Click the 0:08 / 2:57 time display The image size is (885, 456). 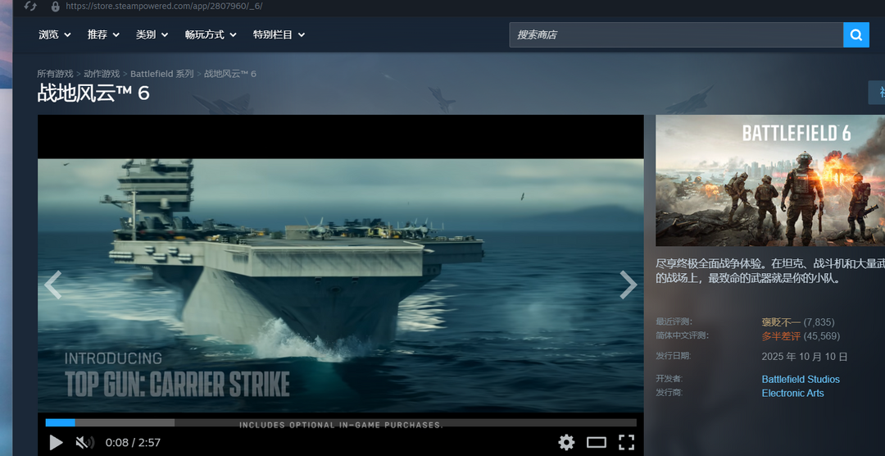[133, 442]
